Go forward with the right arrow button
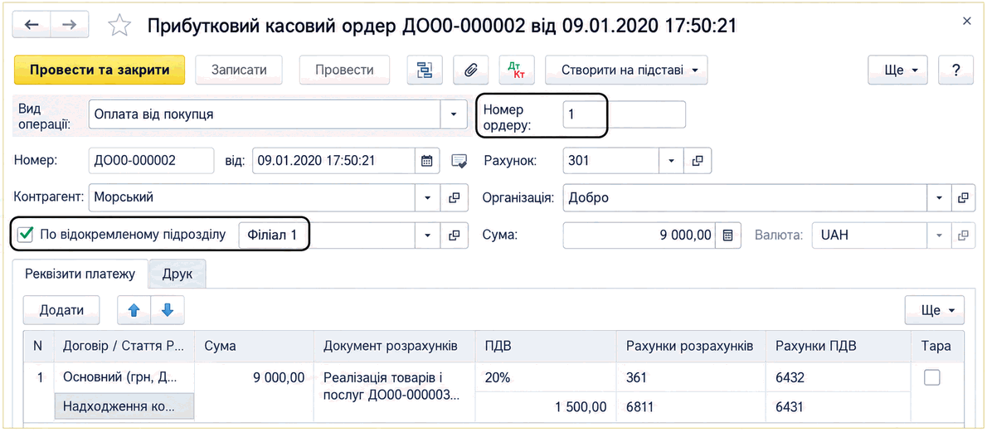987x432 pixels. click(x=69, y=25)
